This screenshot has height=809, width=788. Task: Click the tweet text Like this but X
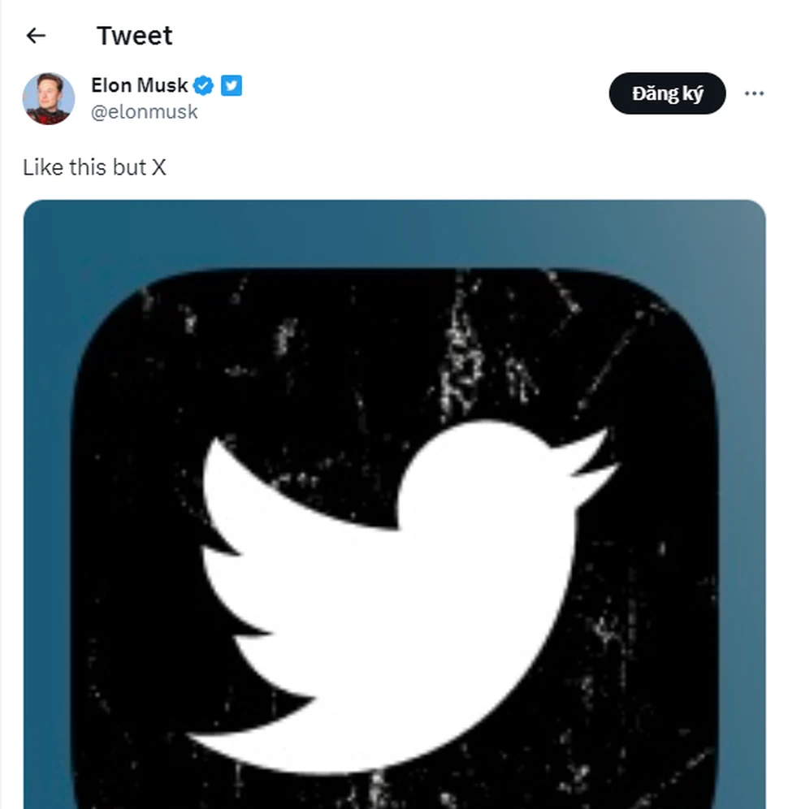(94, 167)
